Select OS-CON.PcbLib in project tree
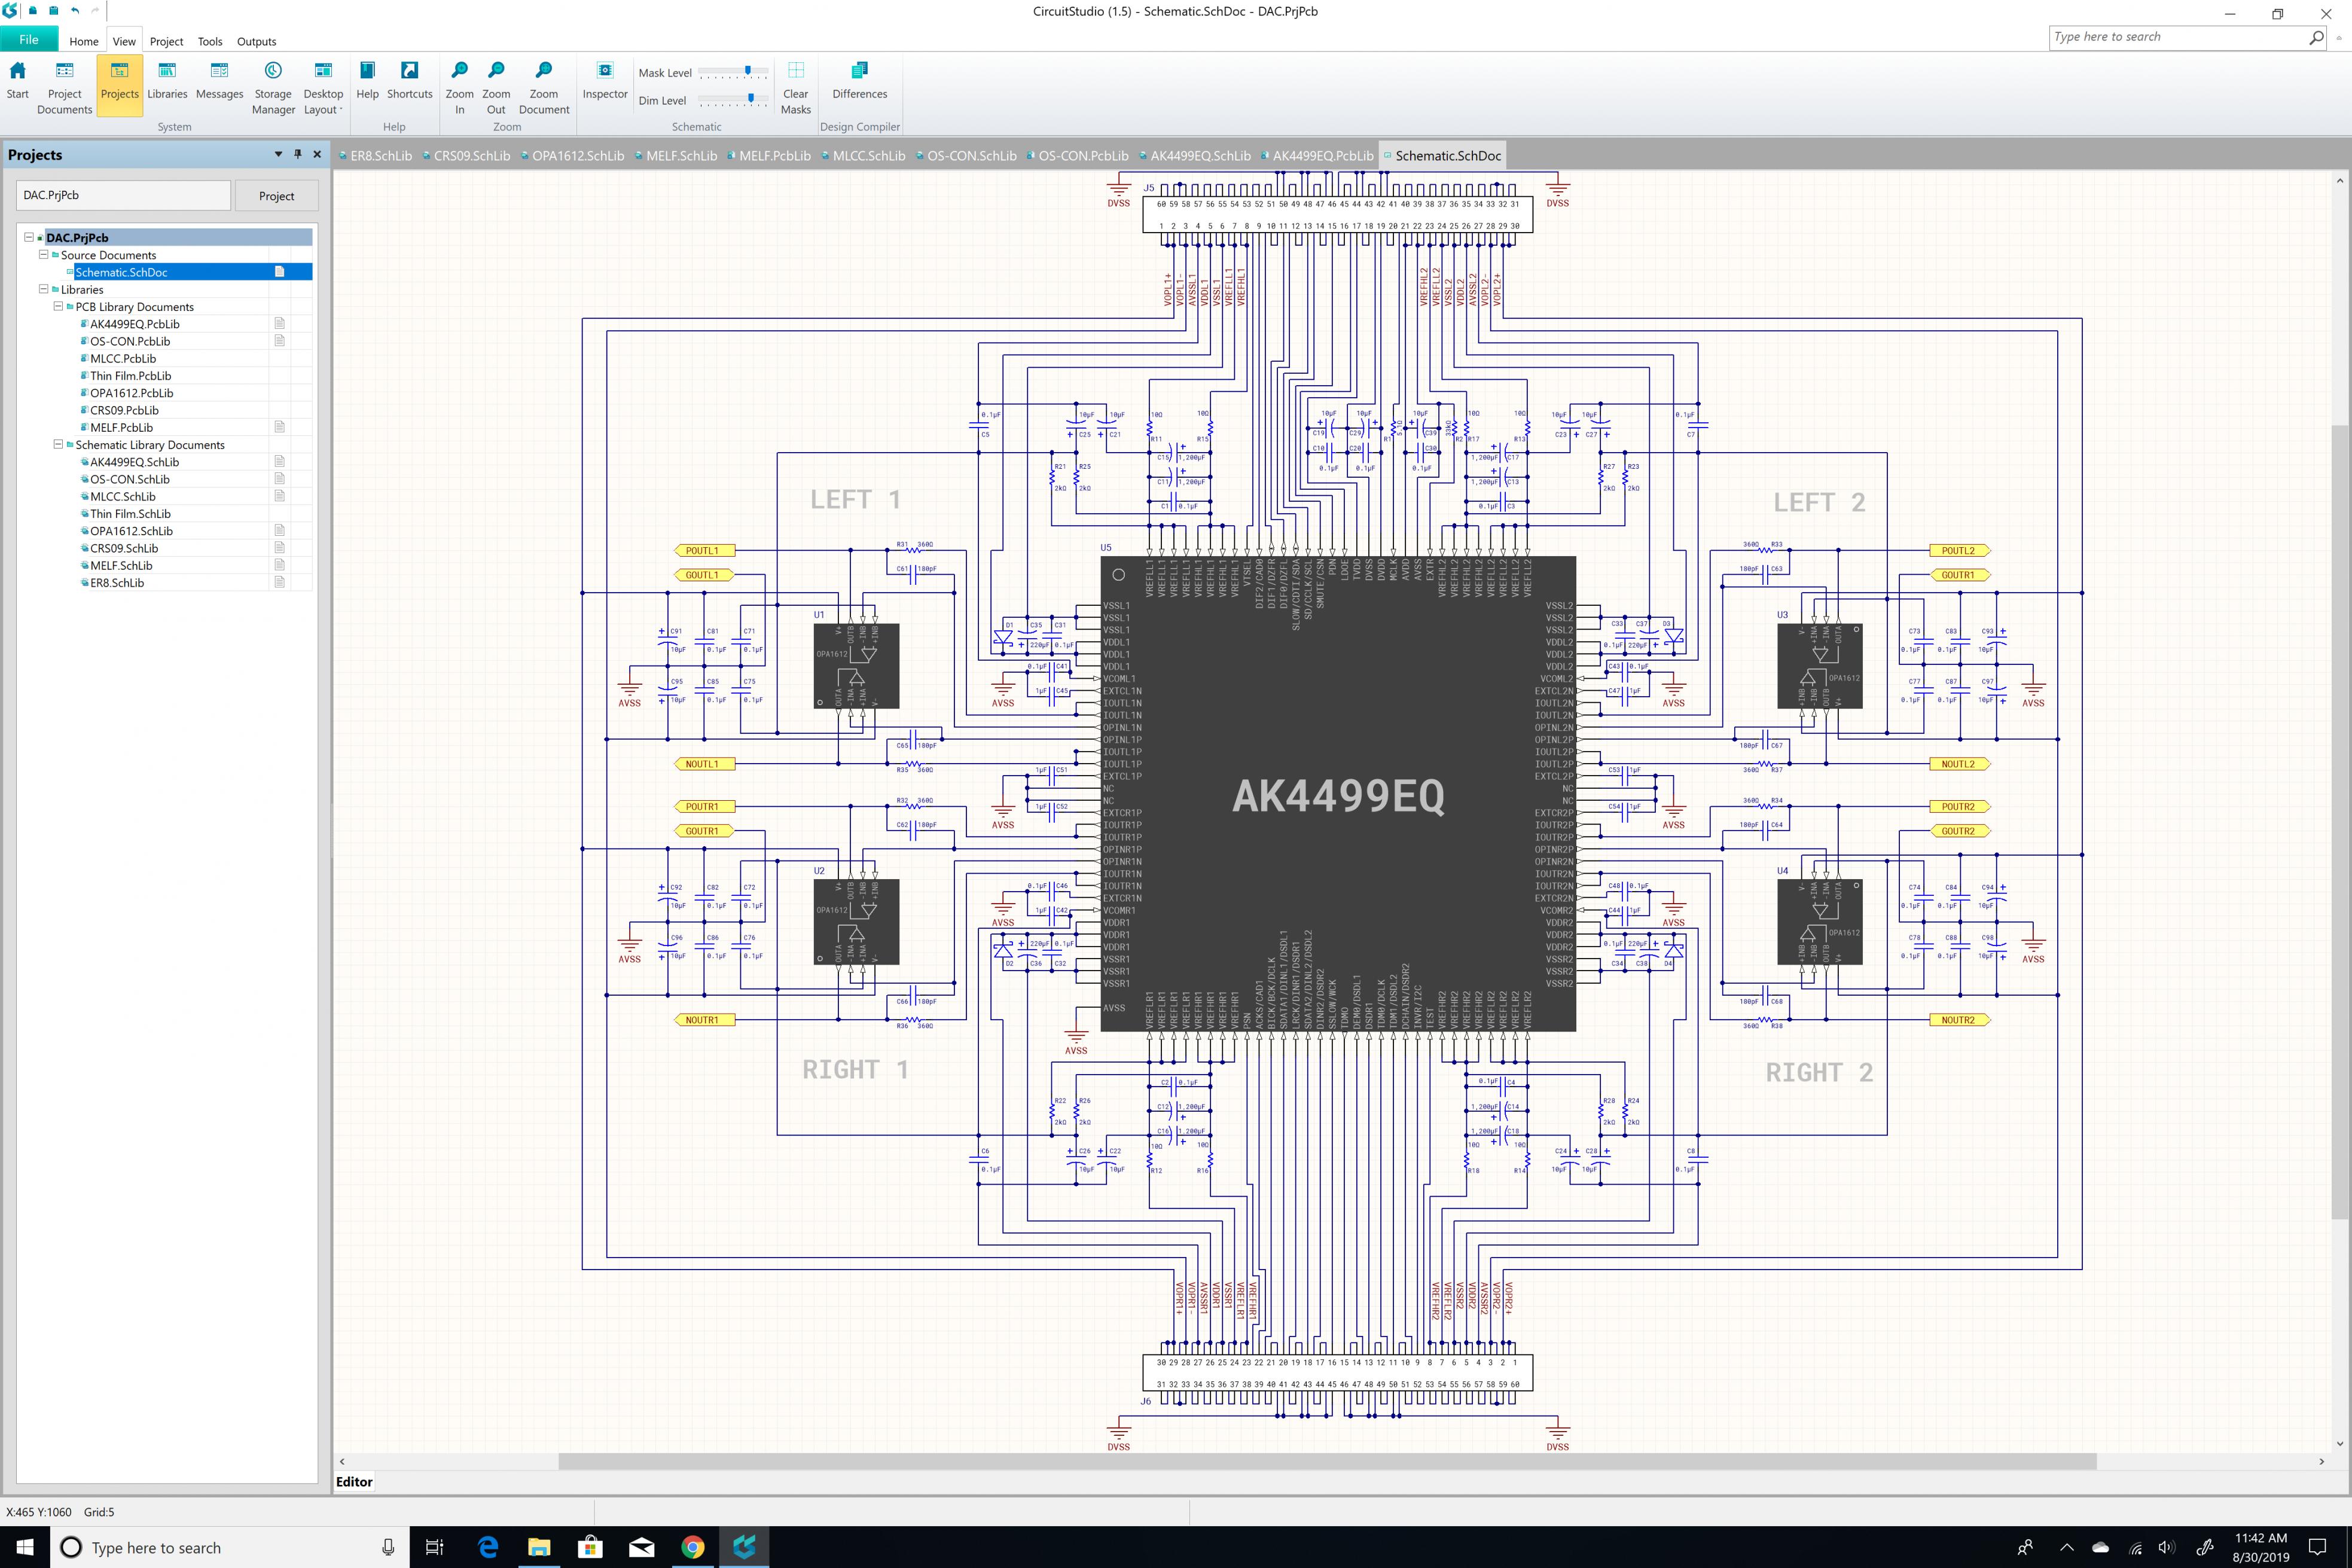The width and height of the screenshot is (2352, 1568). point(130,341)
